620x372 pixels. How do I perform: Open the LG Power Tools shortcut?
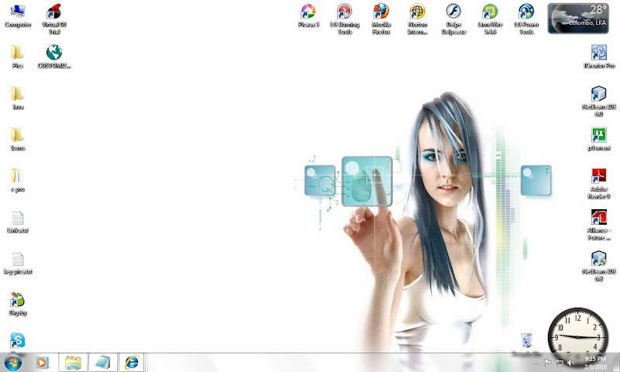tap(526, 19)
